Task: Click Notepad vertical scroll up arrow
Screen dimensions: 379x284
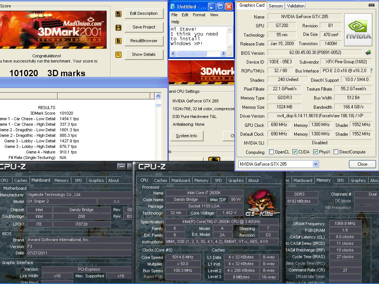Action: 229,30
